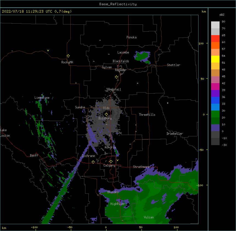
Task: Click the RedDeer city label
Action: pyautogui.click(x=120, y=70)
